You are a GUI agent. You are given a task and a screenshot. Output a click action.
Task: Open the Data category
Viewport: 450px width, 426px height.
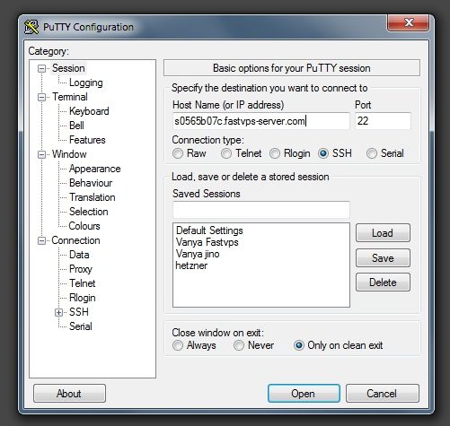pyautogui.click(x=79, y=255)
